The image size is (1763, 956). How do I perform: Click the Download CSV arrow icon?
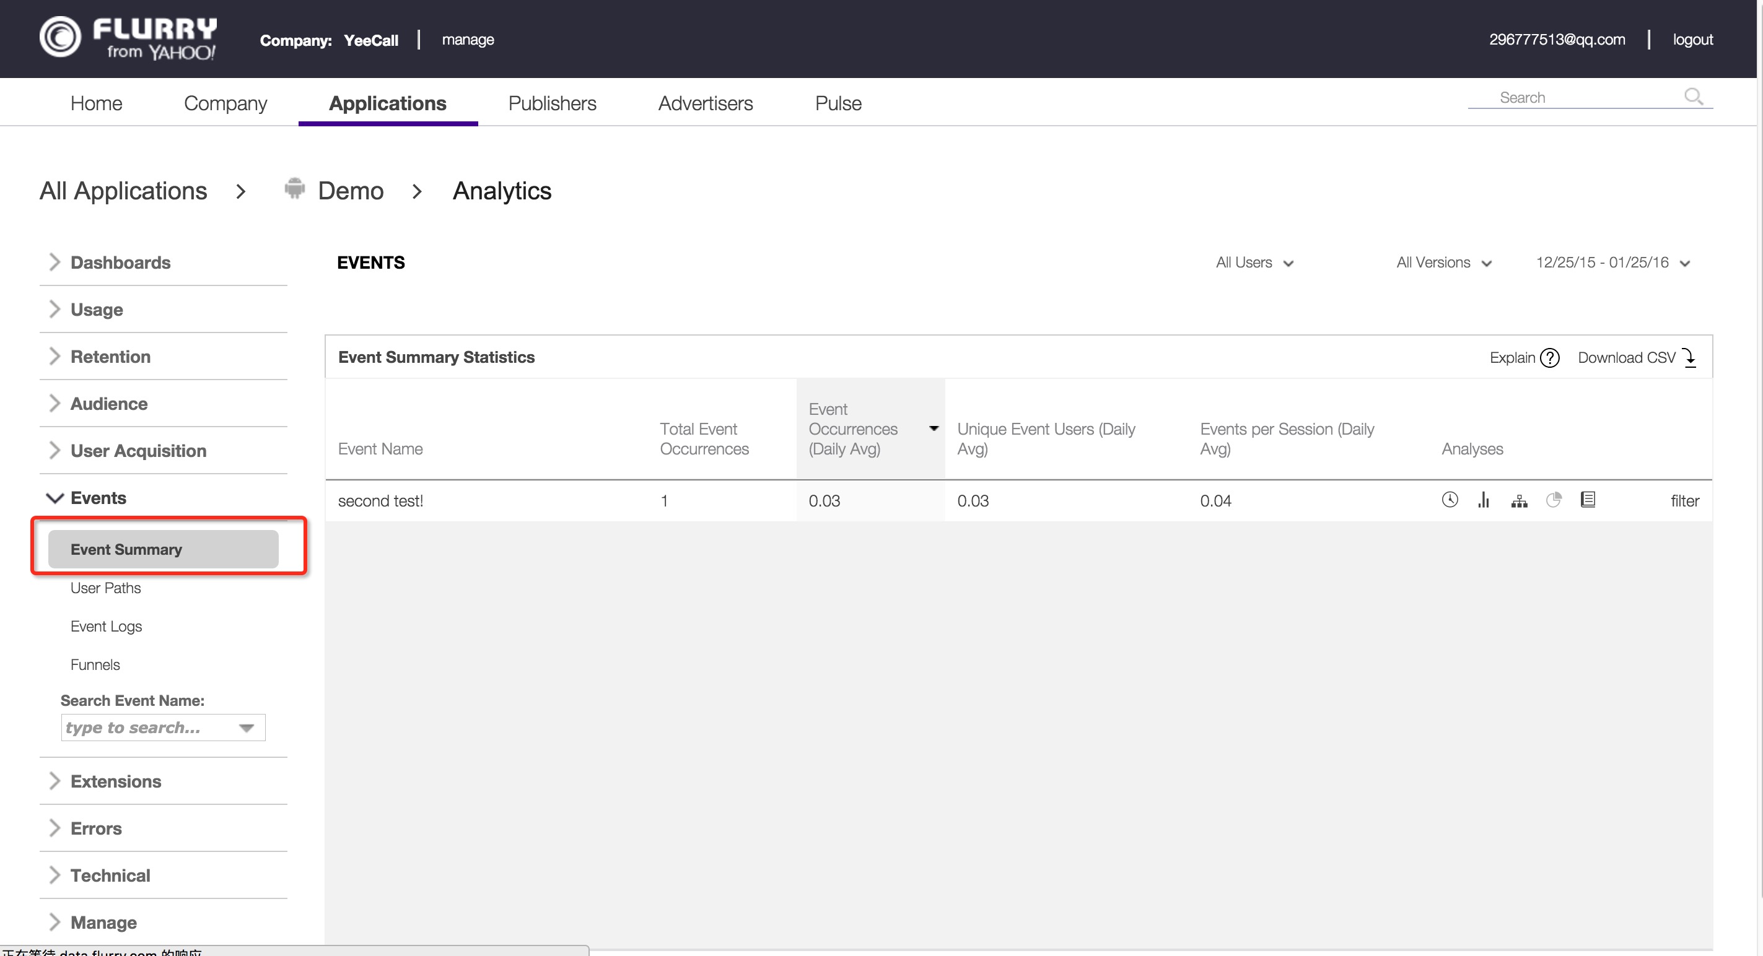point(1690,358)
